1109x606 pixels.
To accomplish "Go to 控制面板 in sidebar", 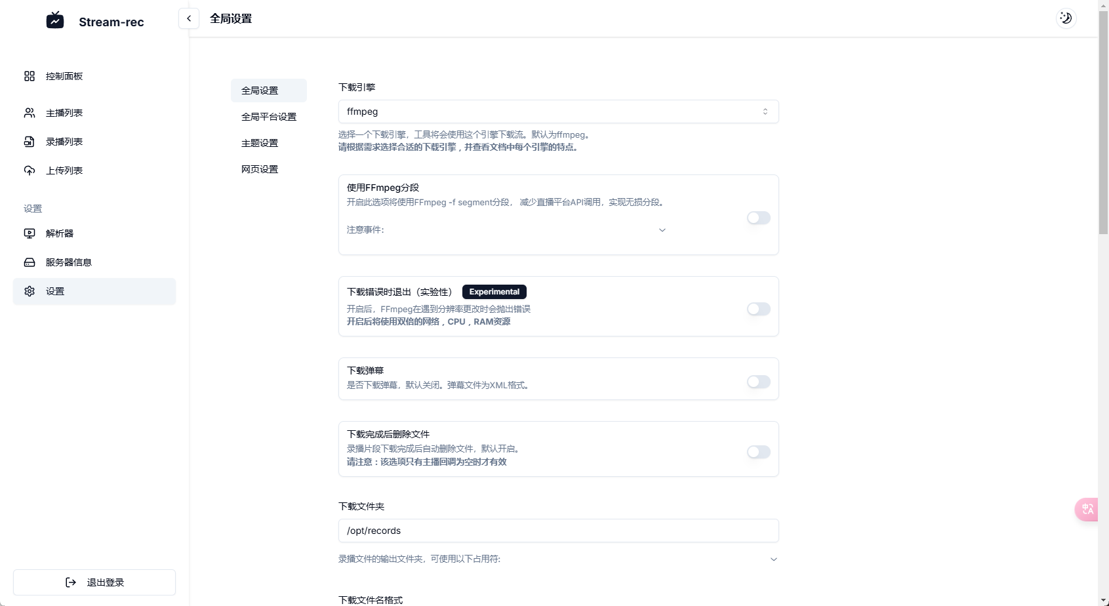I will point(94,76).
